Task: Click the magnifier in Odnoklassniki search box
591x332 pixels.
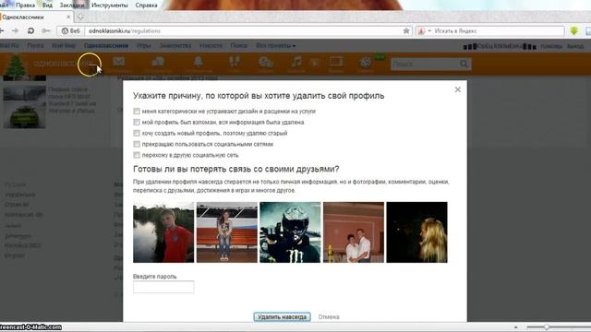Action: (x=464, y=64)
